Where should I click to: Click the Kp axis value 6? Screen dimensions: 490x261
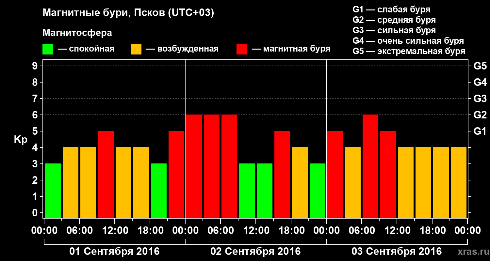pyautogui.click(x=36, y=115)
